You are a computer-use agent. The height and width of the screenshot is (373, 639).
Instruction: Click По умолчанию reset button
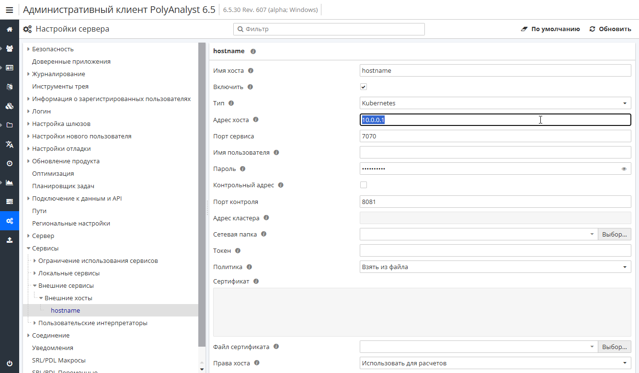coord(550,29)
